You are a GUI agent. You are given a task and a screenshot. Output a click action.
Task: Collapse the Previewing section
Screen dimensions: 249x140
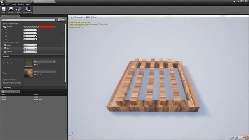(x=2, y=87)
